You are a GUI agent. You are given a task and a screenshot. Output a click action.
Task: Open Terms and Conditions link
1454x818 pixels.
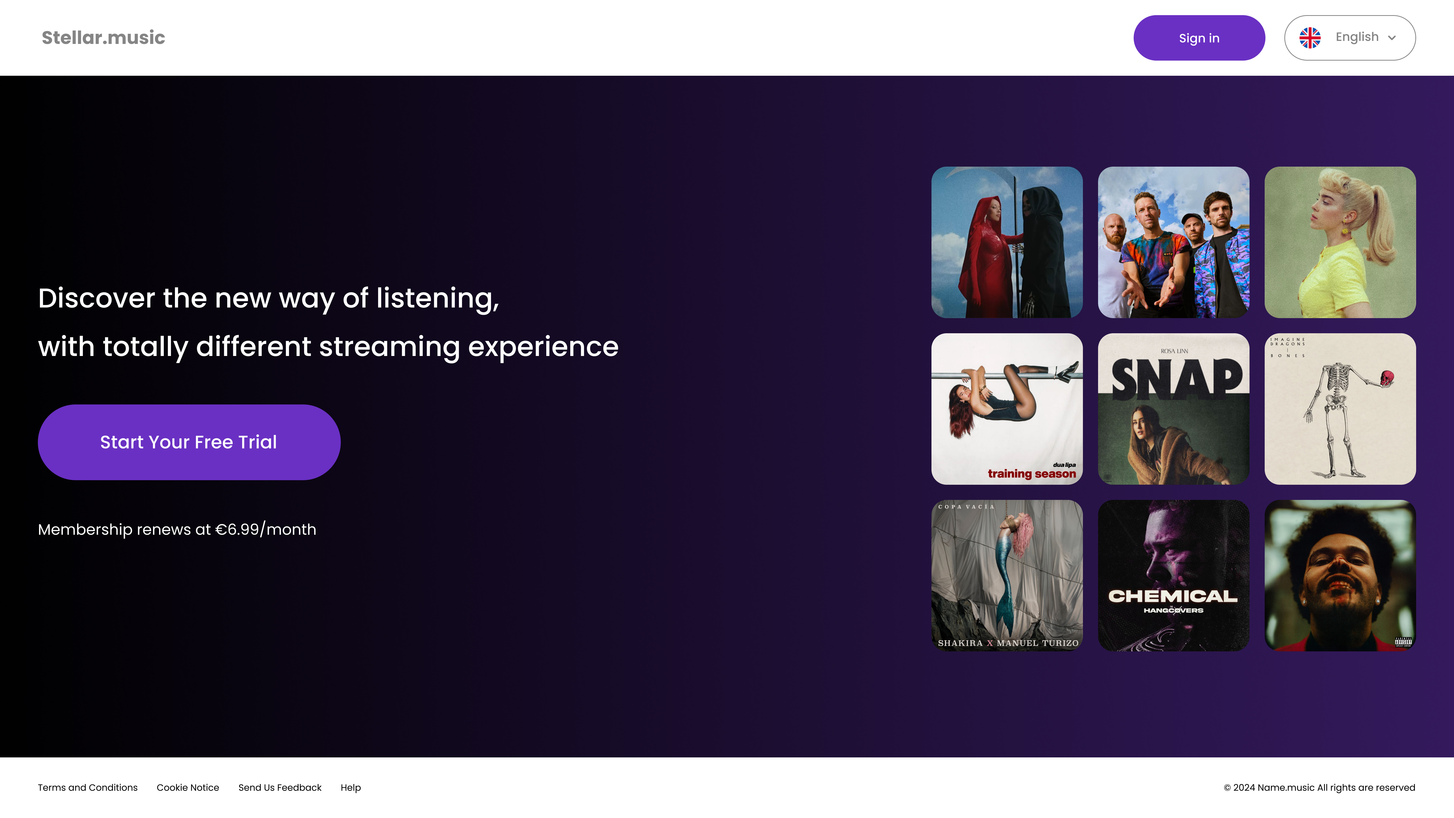tap(88, 787)
